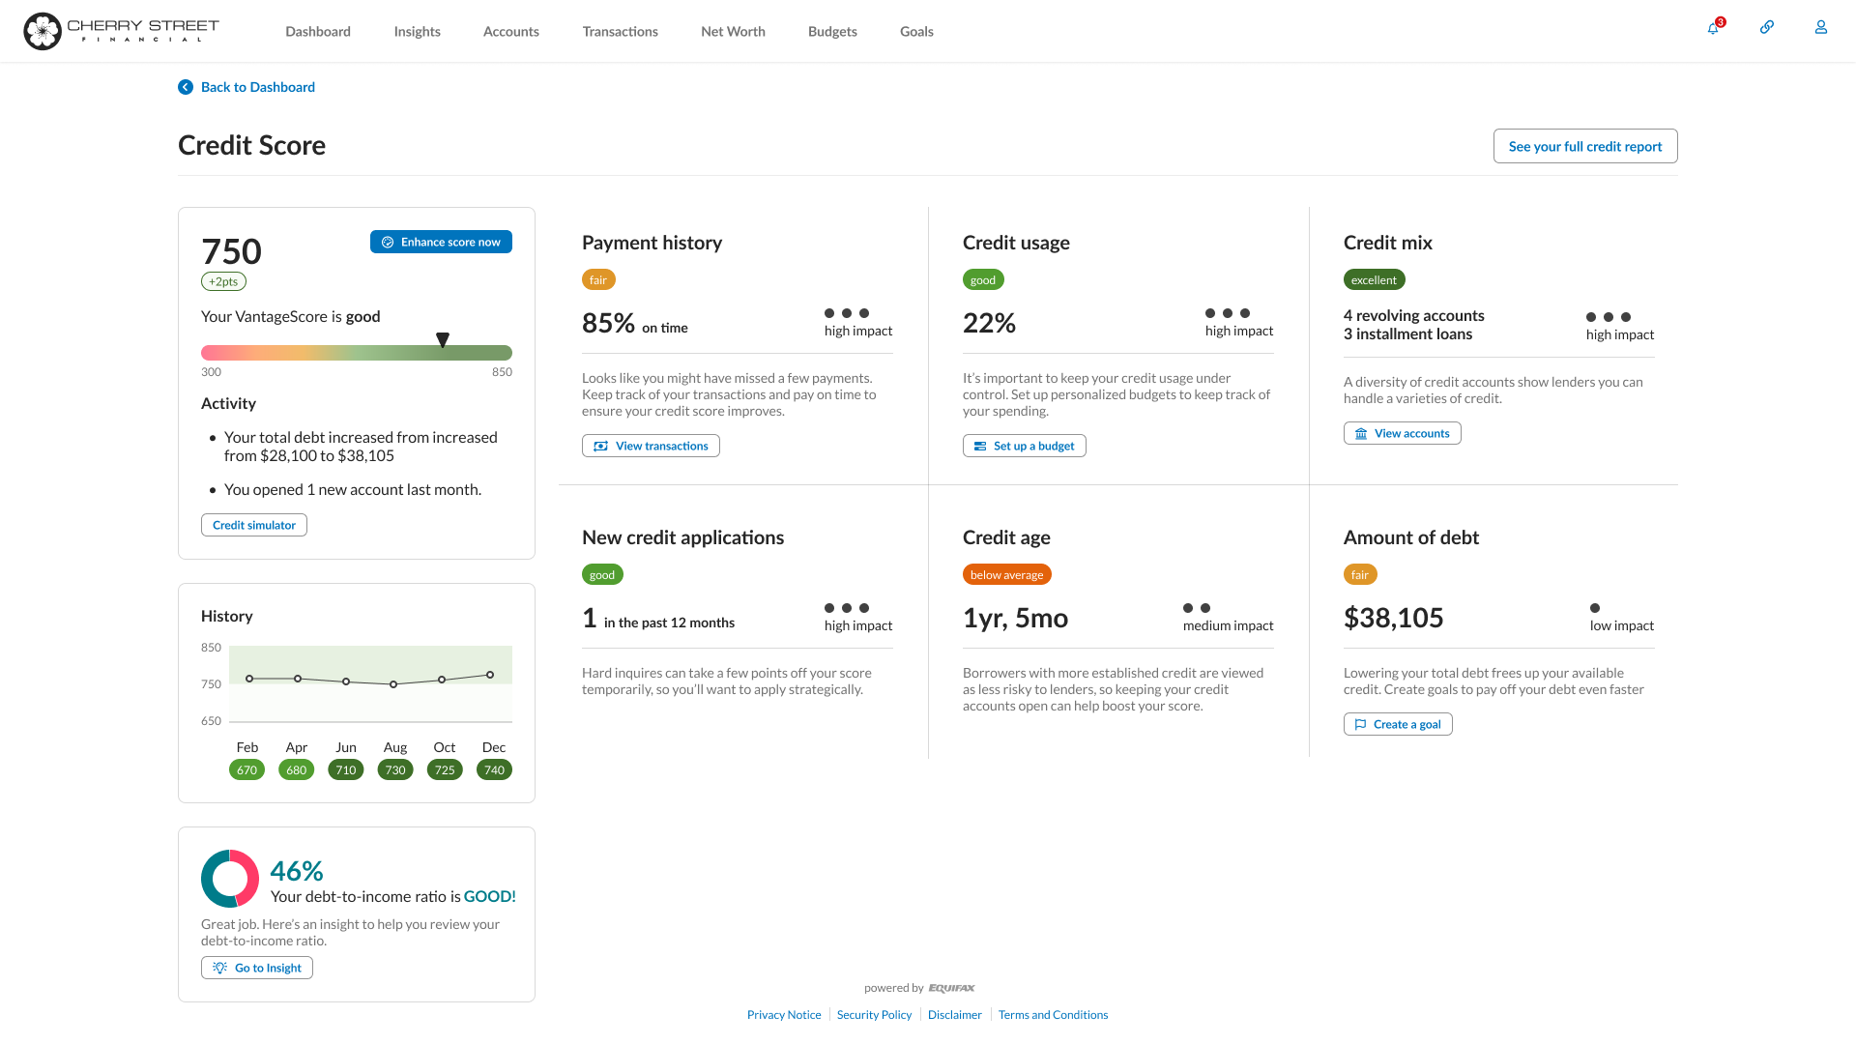Click the lightbulb icon on Go to Insight

[220, 968]
